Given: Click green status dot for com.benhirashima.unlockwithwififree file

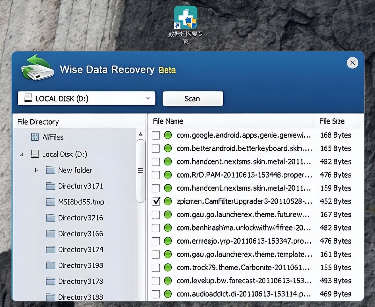Looking at the screenshot, I should [168, 228].
